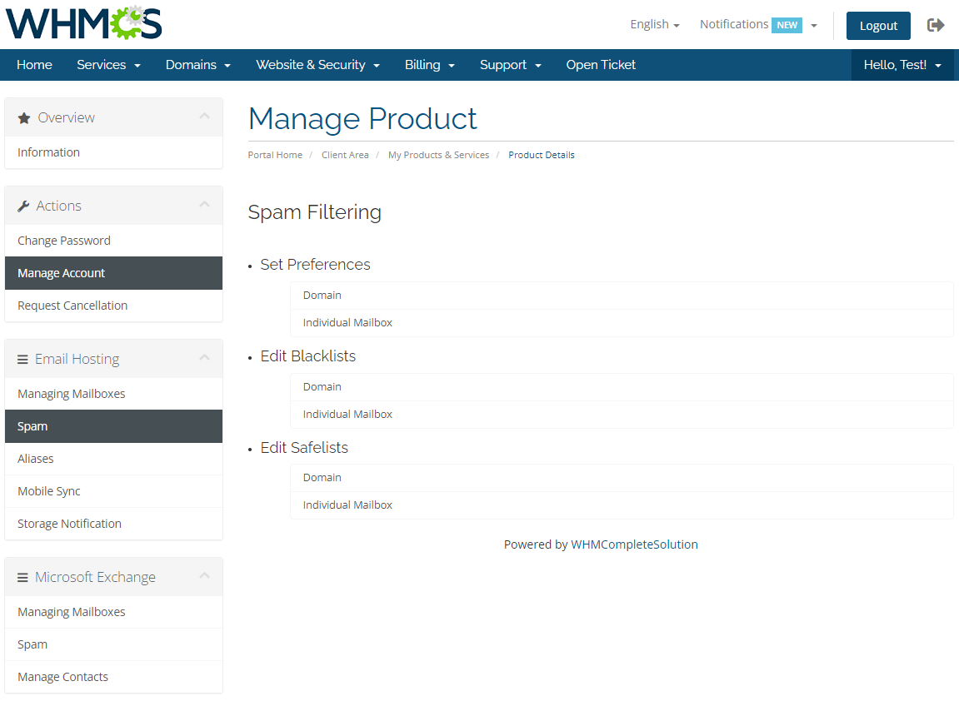Click the sign-out arrow icon
This screenshot has width=959, height=711.
pos(936,25)
